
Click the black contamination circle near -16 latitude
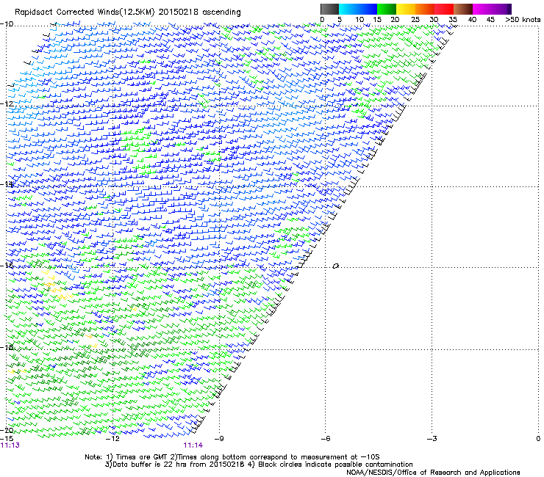(335, 266)
